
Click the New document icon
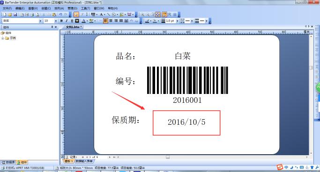click(x=5, y=14)
